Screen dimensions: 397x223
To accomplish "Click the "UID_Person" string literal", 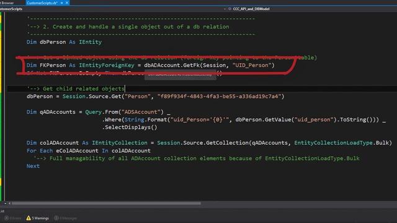I will click(252, 65).
